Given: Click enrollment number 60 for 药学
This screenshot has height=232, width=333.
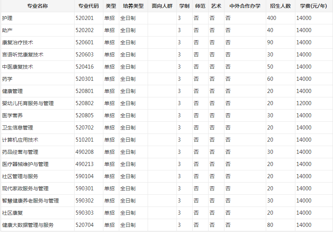Looking at the screenshot, I should coord(270,79).
